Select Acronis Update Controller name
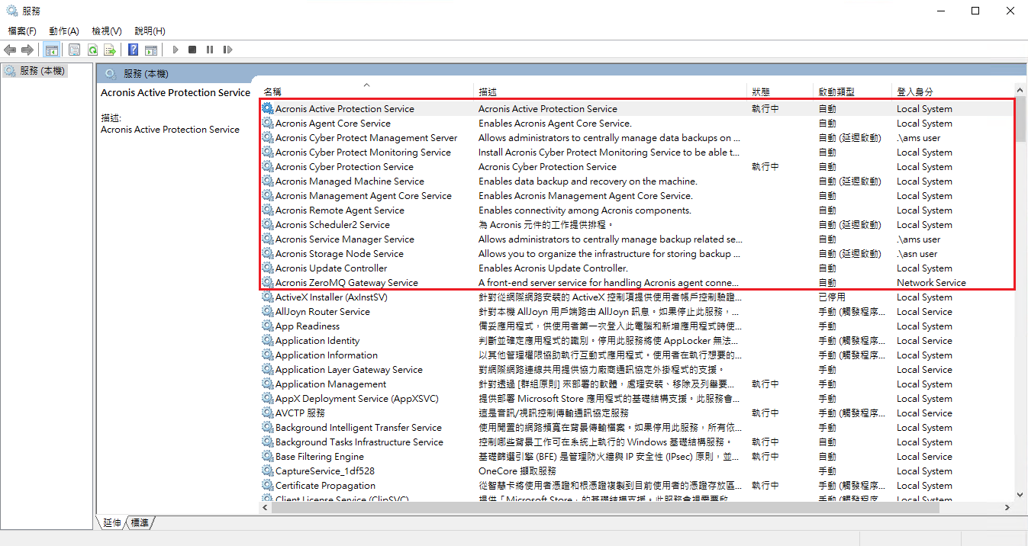The width and height of the screenshot is (1028, 546). pyautogui.click(x=331, y=268)
